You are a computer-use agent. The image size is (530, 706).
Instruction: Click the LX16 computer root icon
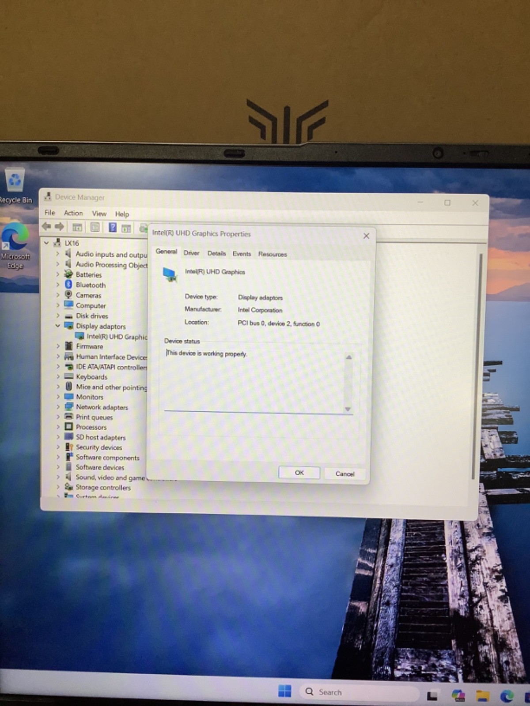57,242
